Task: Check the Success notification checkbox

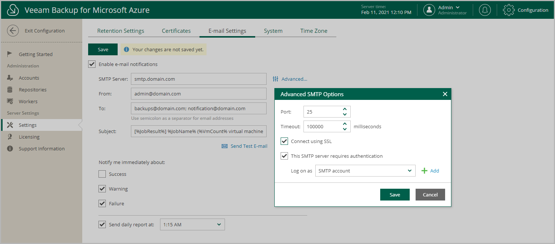Action: point(102,174)
